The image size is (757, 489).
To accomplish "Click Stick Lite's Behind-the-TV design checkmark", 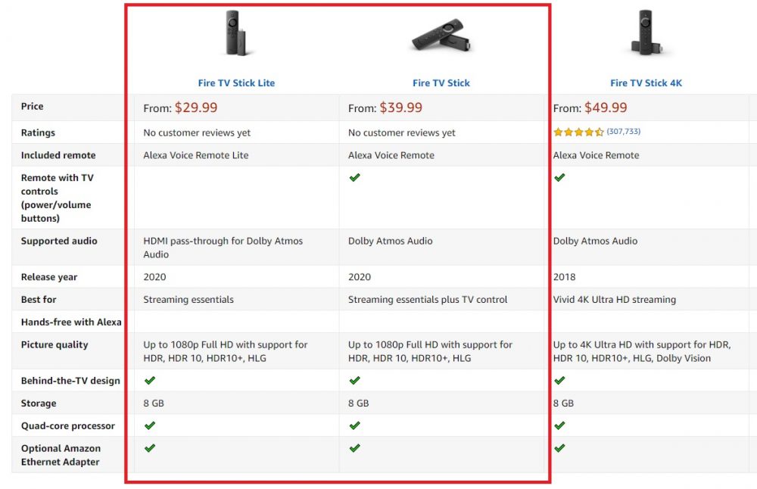I will (x=150, y=381).
